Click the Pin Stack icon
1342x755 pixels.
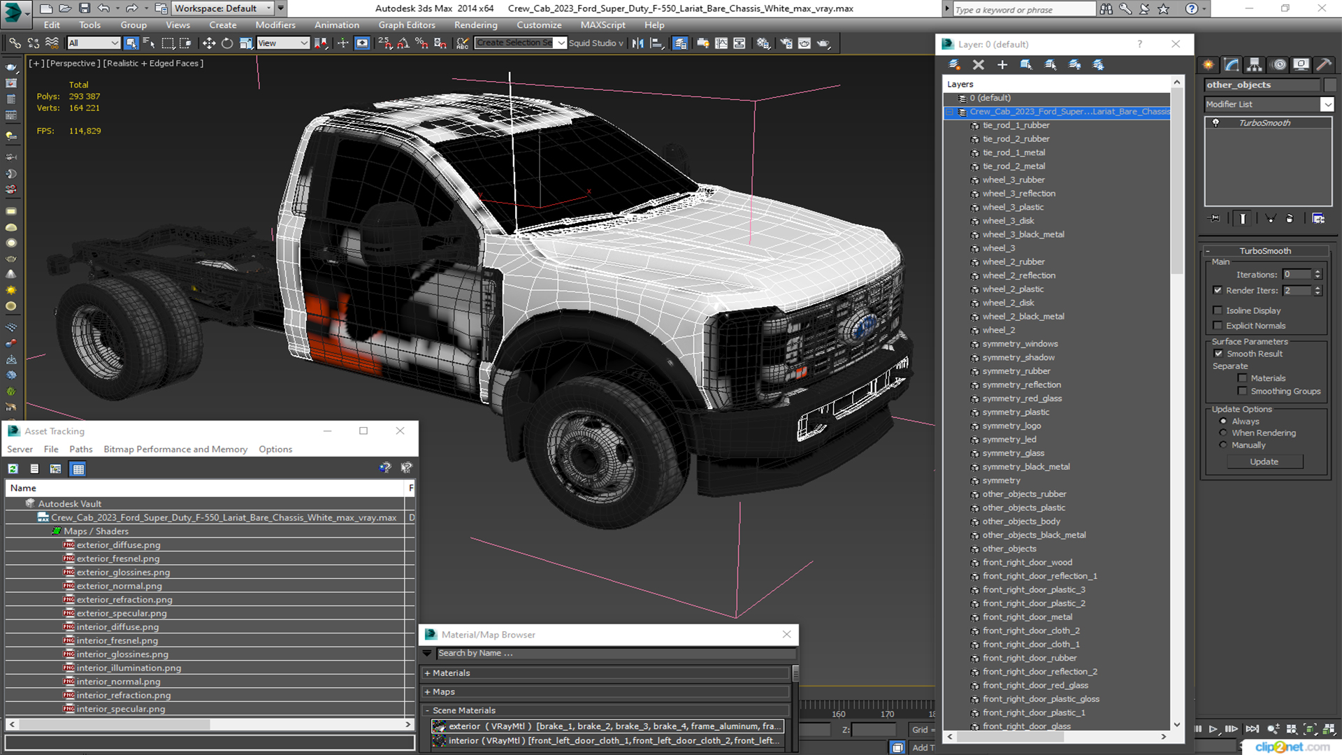[x=1215, y=218]
